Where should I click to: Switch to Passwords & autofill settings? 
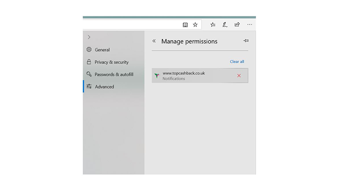113,74
